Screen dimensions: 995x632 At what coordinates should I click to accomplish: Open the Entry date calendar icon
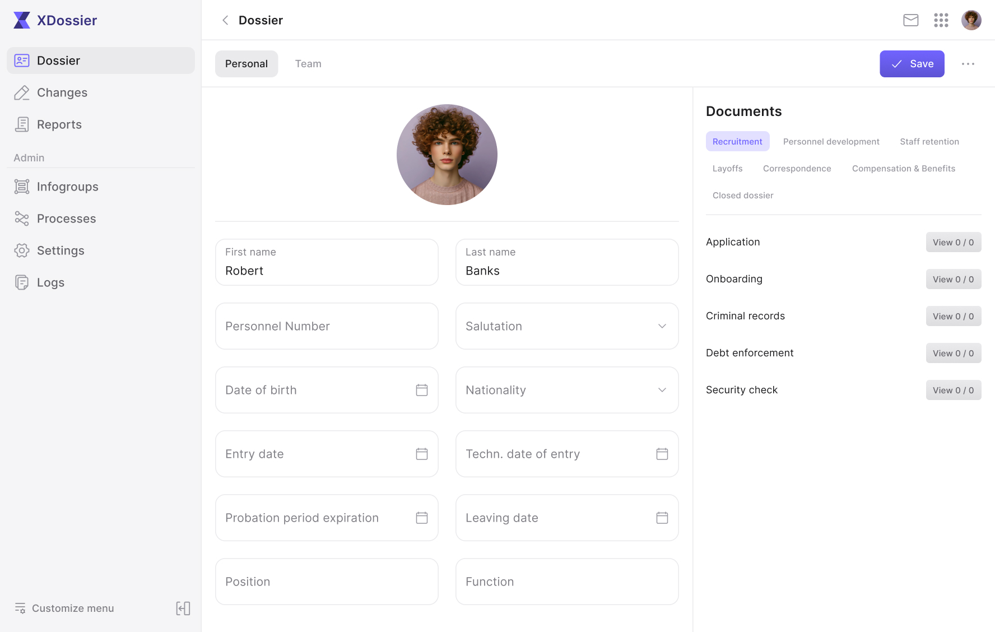pyautogui.click(x=422, y=454)
